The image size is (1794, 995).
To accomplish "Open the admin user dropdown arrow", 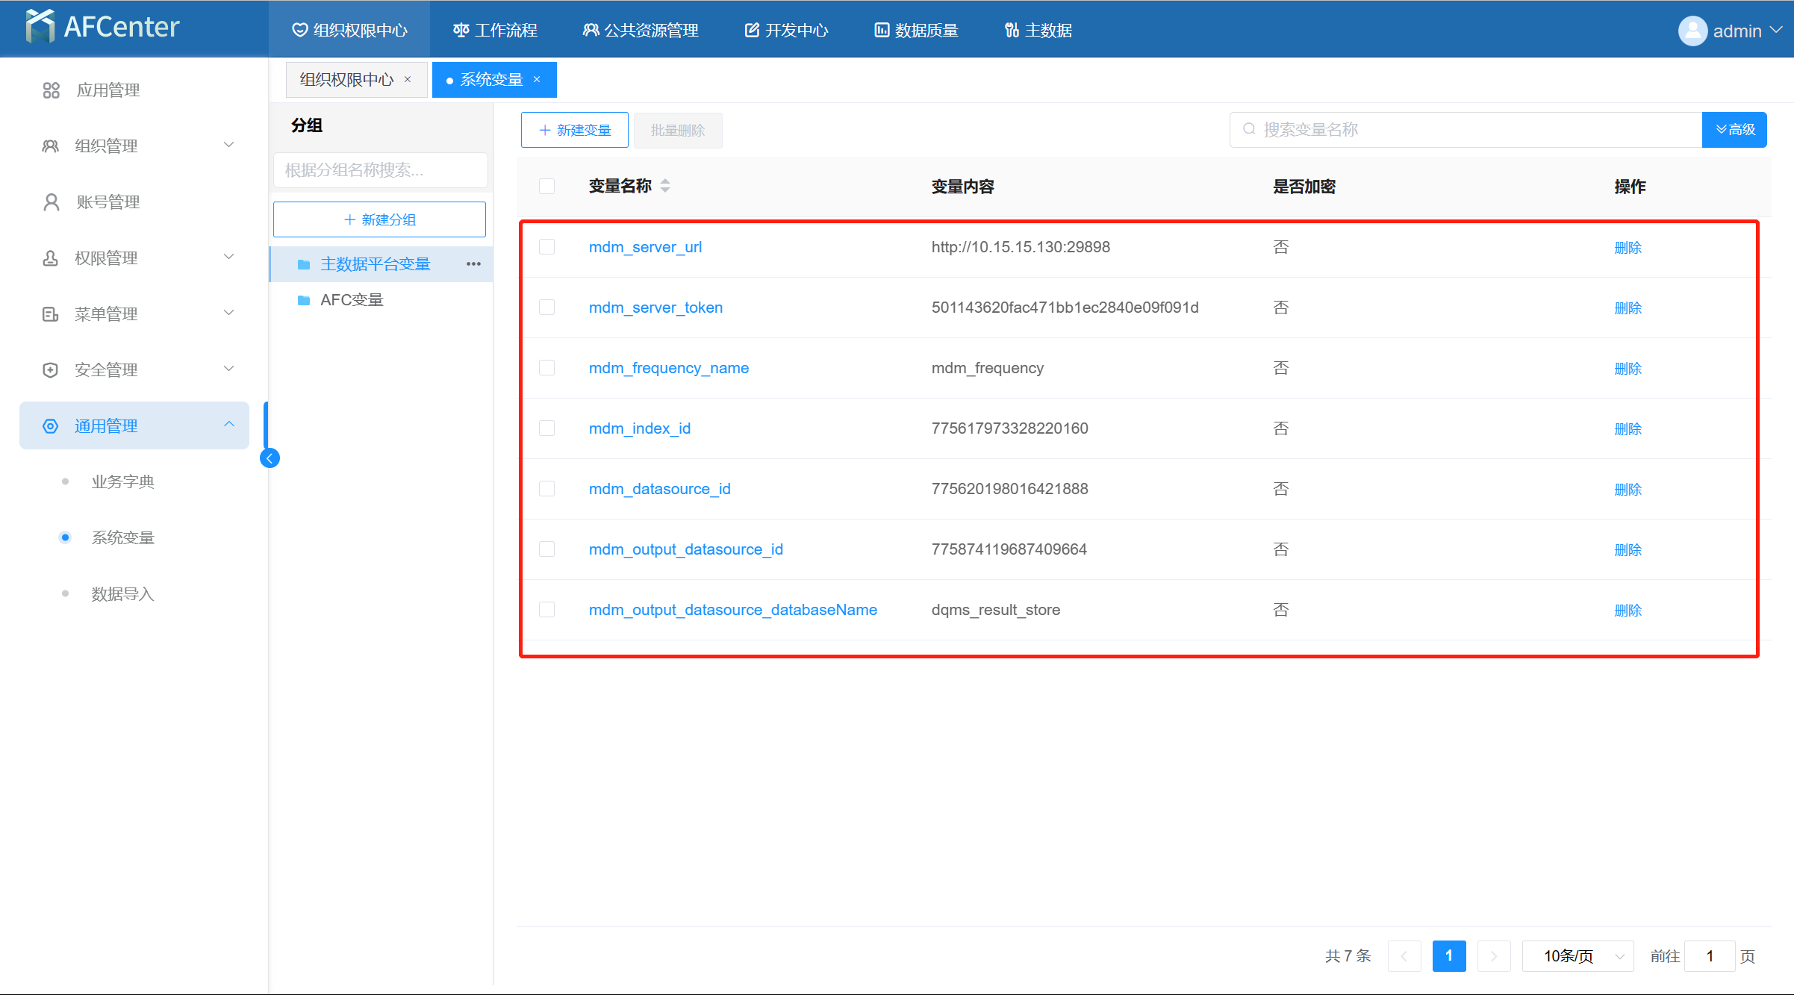I will [1776, 30].
